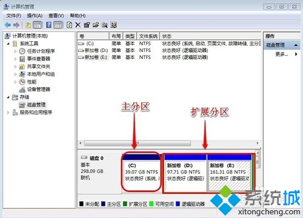This screenshot has height=218, width=303.
Task: Click the light green 可用空间 legend swatch
Action: (151, 203)
